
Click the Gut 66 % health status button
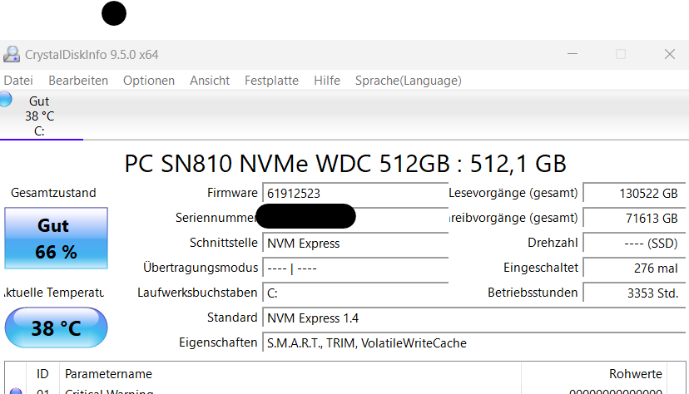click(57, 239)
